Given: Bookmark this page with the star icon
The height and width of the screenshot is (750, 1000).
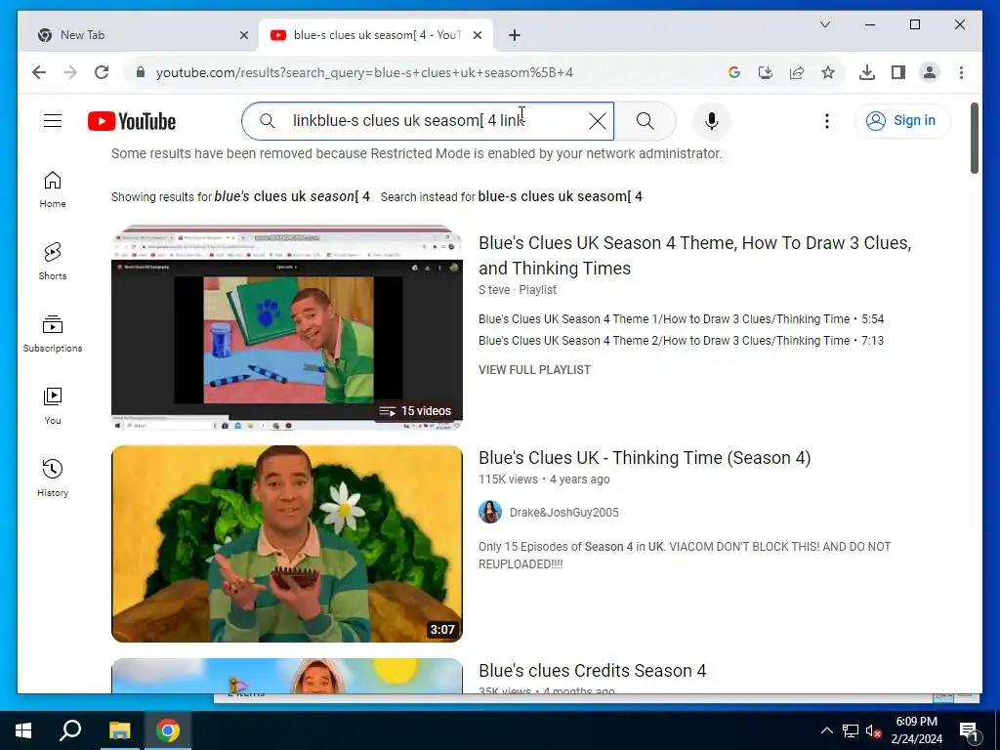Looking at the screenshot, I should [x=828, y=72].
